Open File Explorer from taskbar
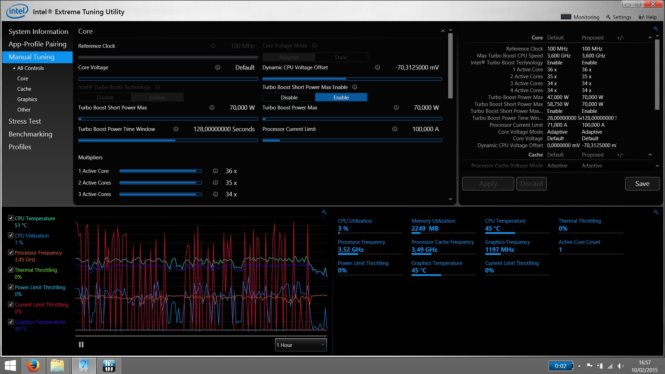Viewport: 665px width, 374px height. click(57, 366)
